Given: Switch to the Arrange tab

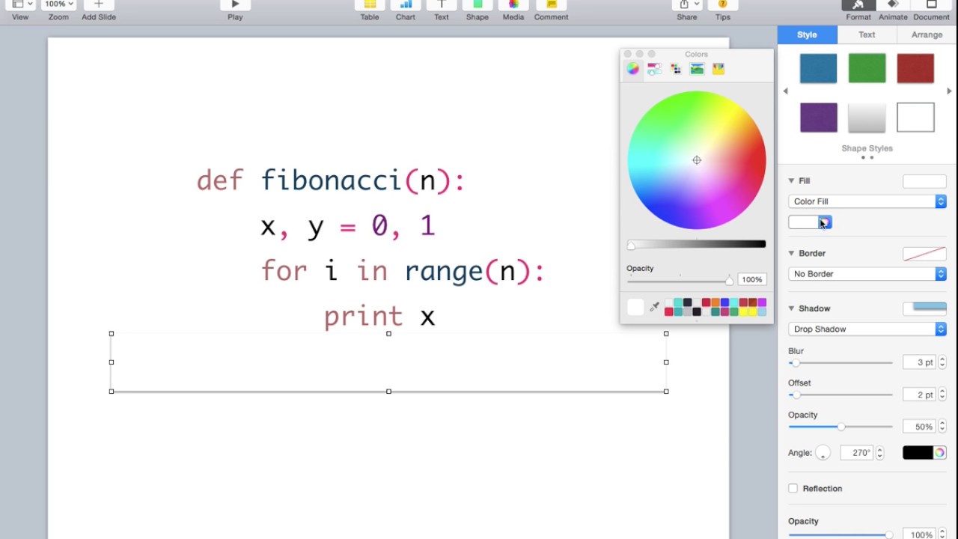Looking at the screenshot, I should (927, 34).
